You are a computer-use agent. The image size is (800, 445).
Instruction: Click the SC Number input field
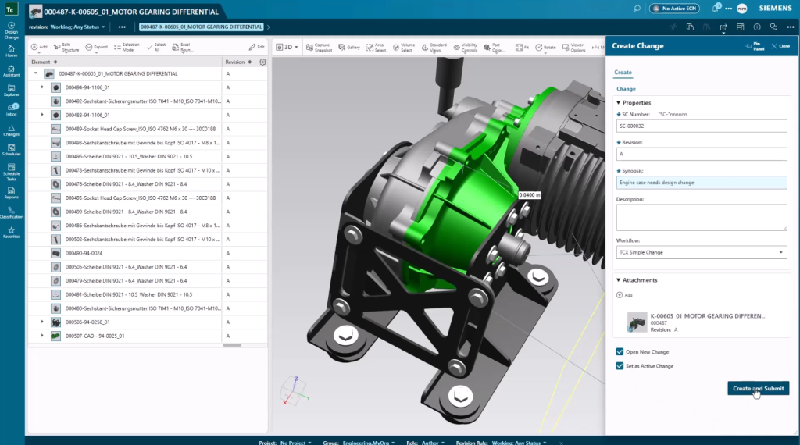coord(702,126)
